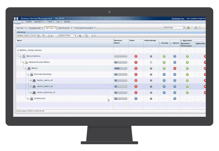Click the Medrec application node icon
The width and height of the screenshot is (219, 151).
pos(29,68)
